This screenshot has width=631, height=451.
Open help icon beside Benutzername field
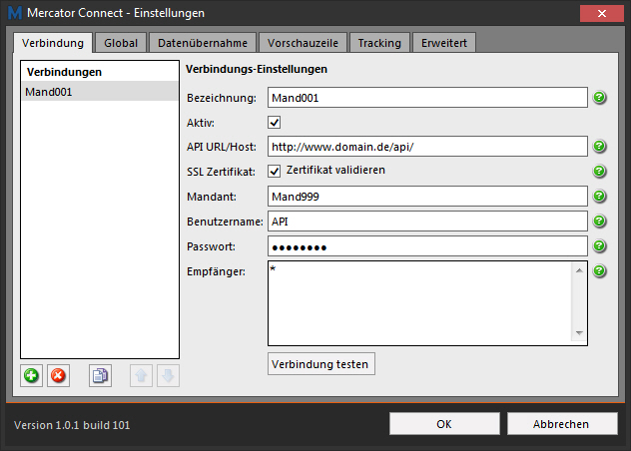599,221
